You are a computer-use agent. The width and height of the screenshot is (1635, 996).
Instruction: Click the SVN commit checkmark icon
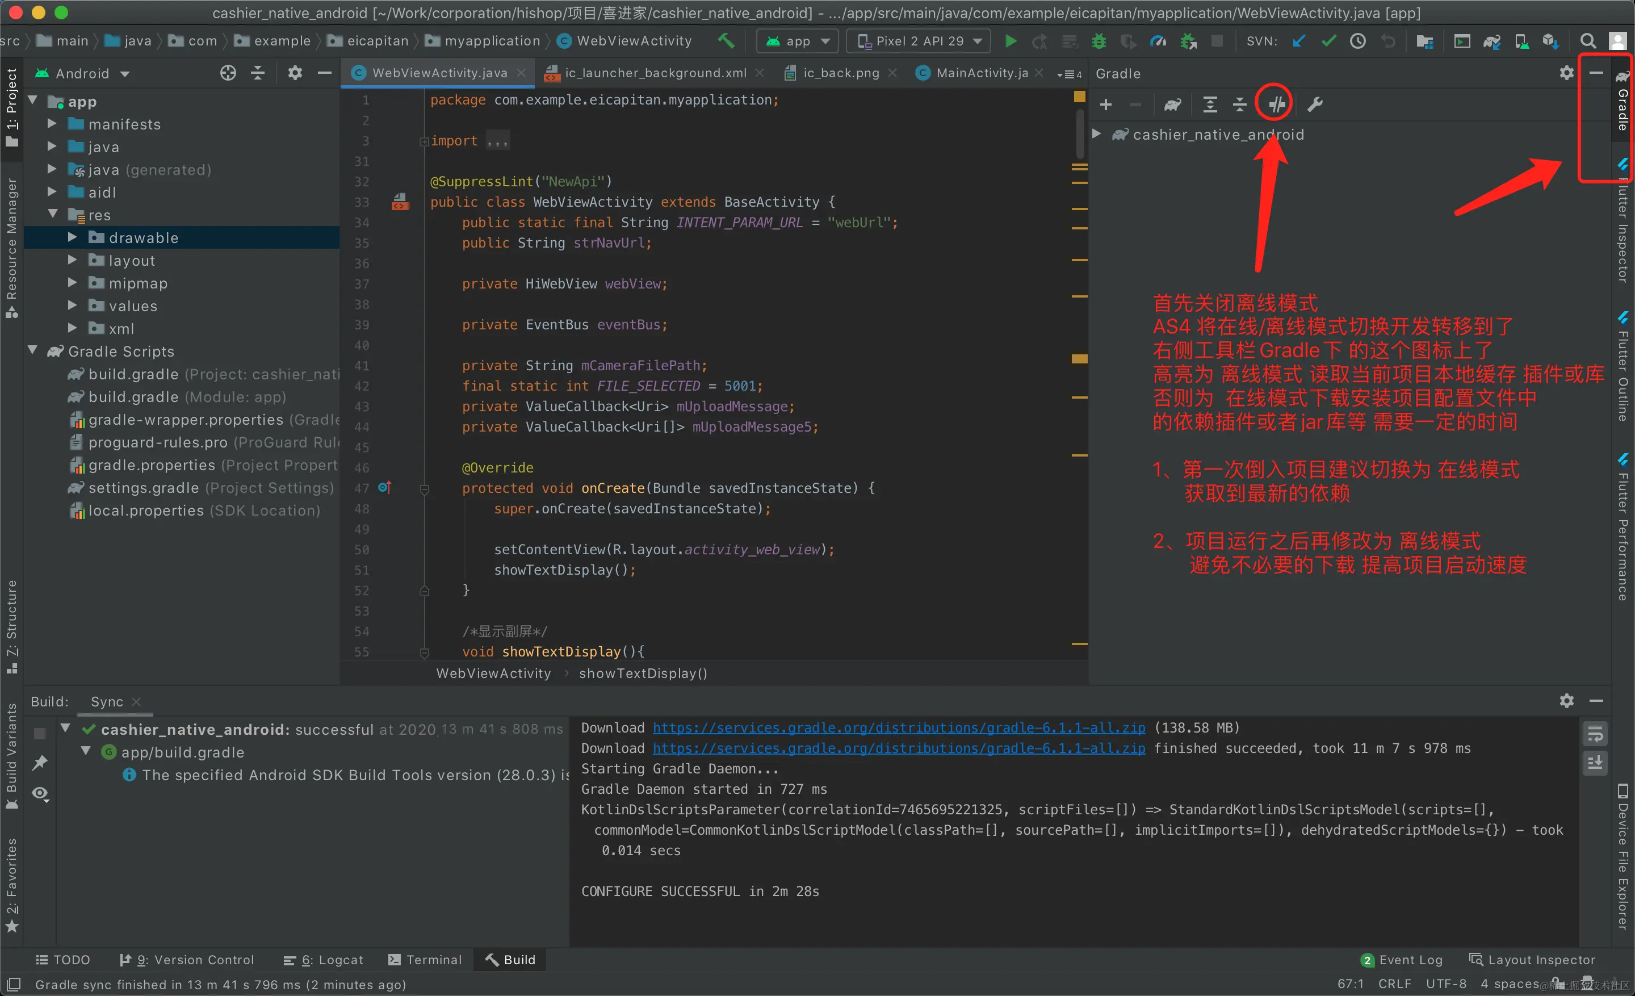(1328, 41)
